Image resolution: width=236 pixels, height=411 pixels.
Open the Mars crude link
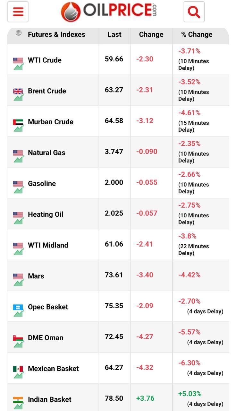[36, 276]
